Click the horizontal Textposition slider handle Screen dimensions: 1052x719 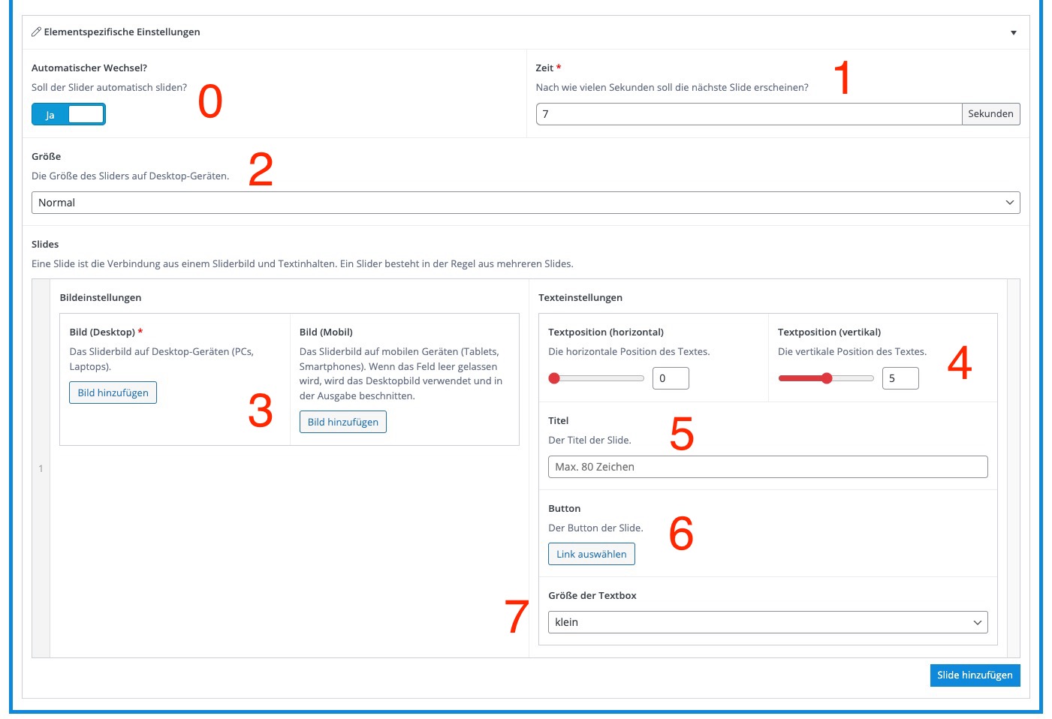[x=554, y=378]
